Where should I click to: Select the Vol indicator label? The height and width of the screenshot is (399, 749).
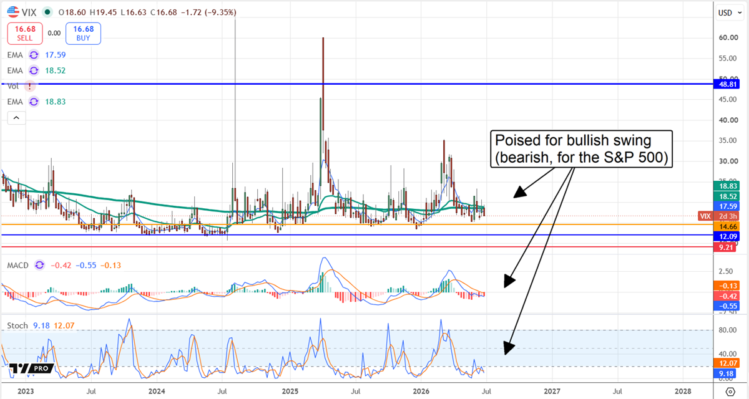(13, 86)
